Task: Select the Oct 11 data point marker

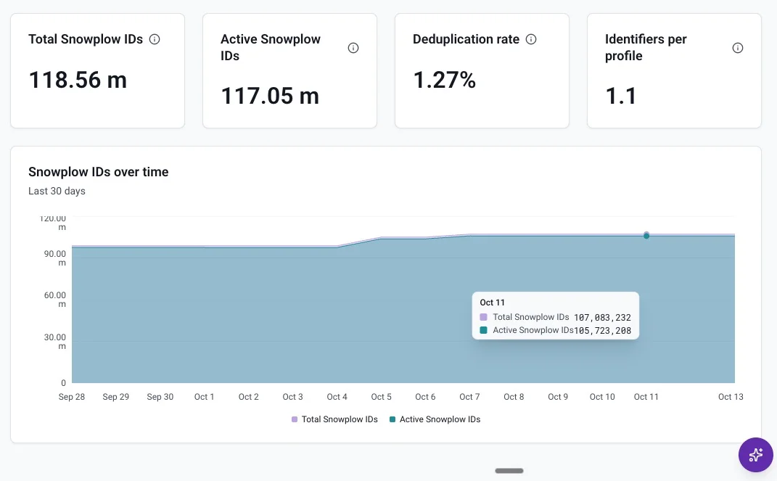Action: click(x=646, y=235)
